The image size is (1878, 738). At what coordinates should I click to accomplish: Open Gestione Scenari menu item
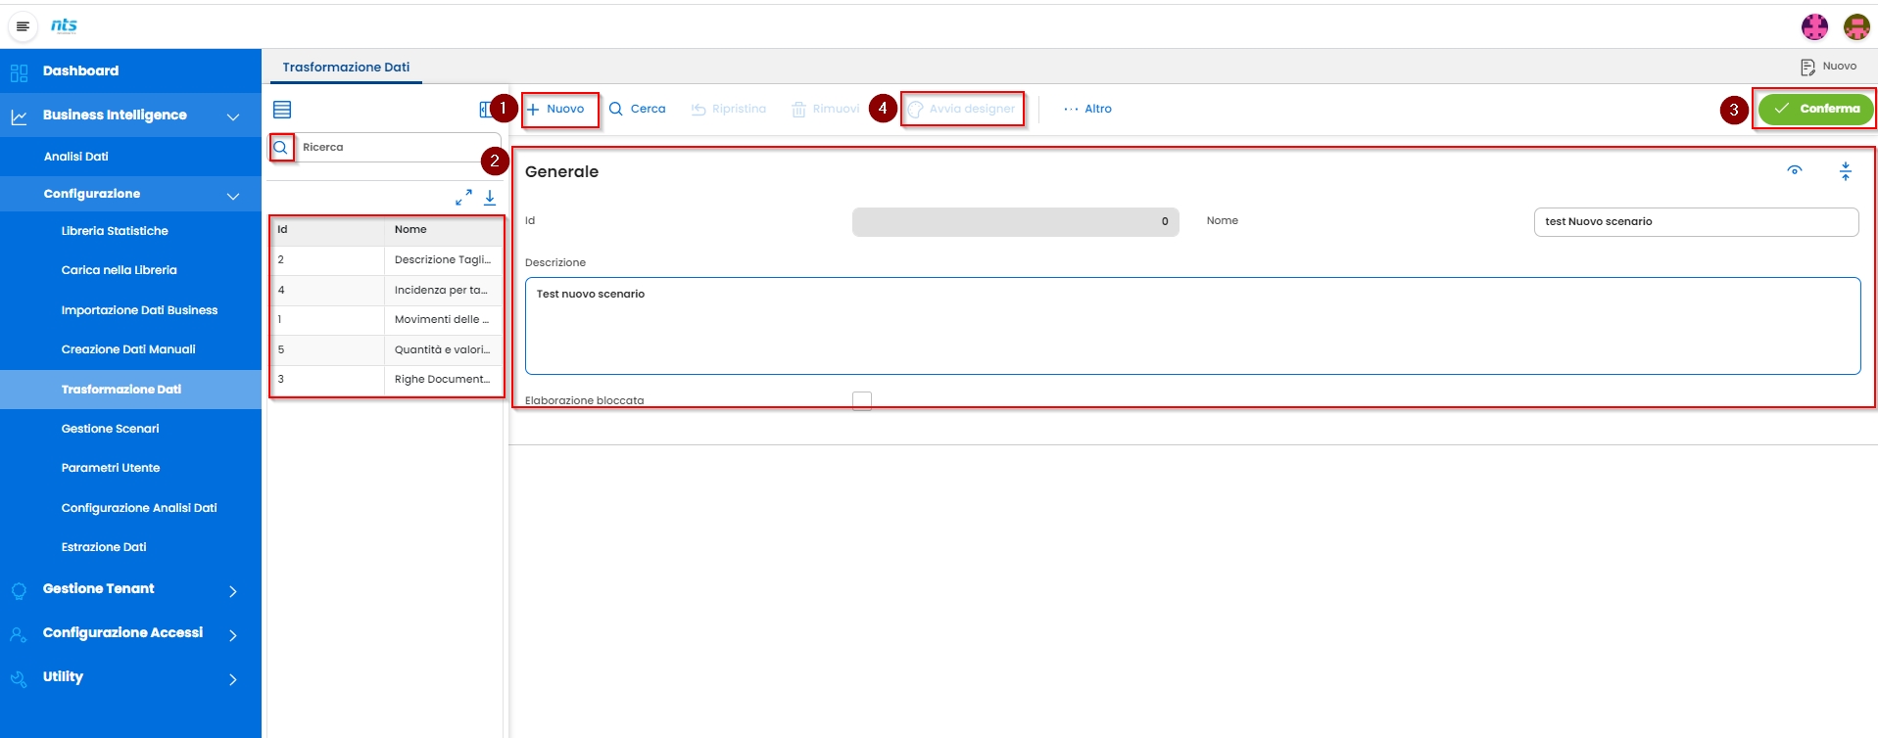coord(110,429)
